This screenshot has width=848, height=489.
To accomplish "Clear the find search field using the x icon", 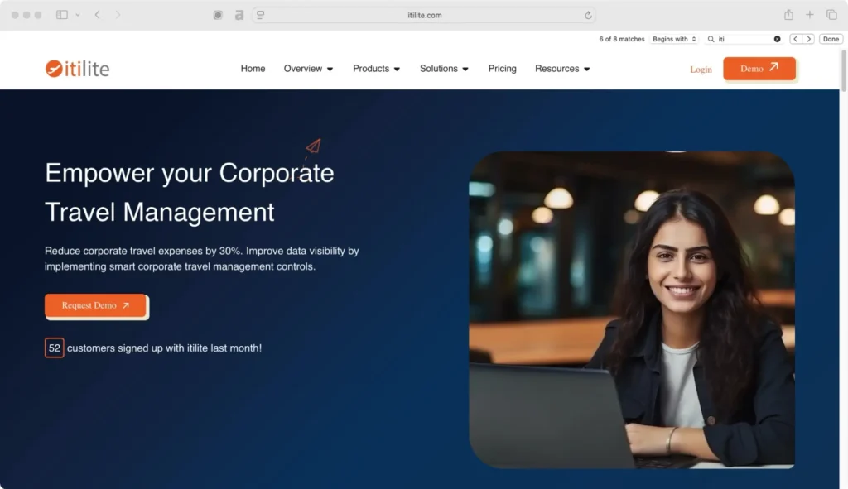I will [x=776, y=38].
